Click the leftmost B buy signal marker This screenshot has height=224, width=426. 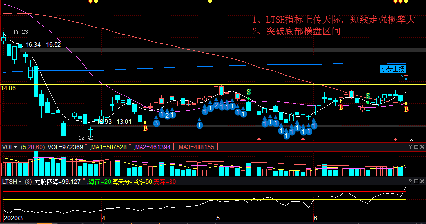[x=145, y=129]
